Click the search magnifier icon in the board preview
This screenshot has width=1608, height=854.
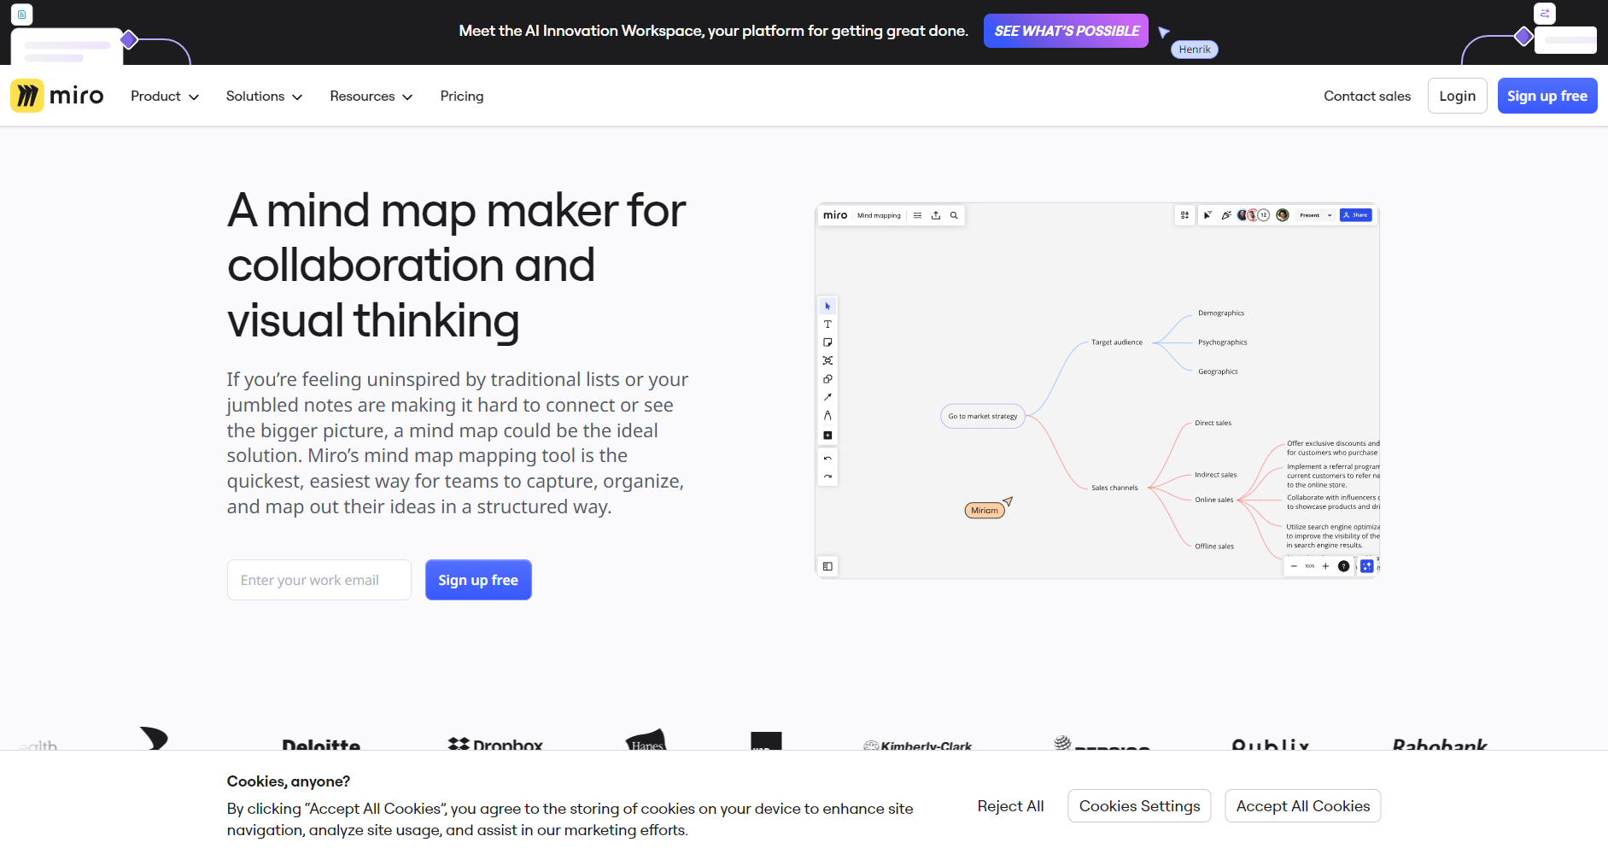[954, 215]
